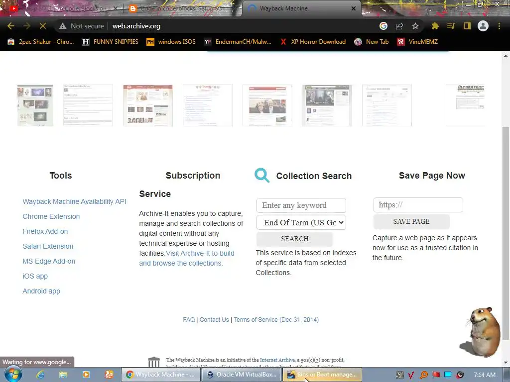
Task: Open the 2pac Shakur bookmark
Action: tap(41, 42)
